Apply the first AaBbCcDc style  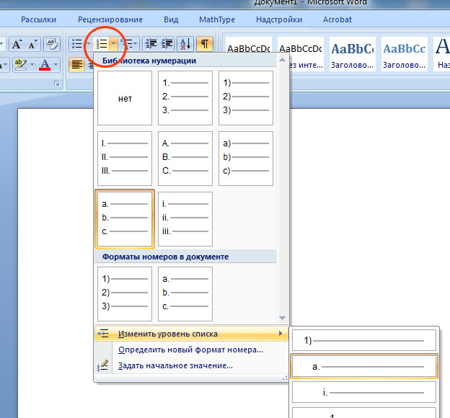coord(249,53)
